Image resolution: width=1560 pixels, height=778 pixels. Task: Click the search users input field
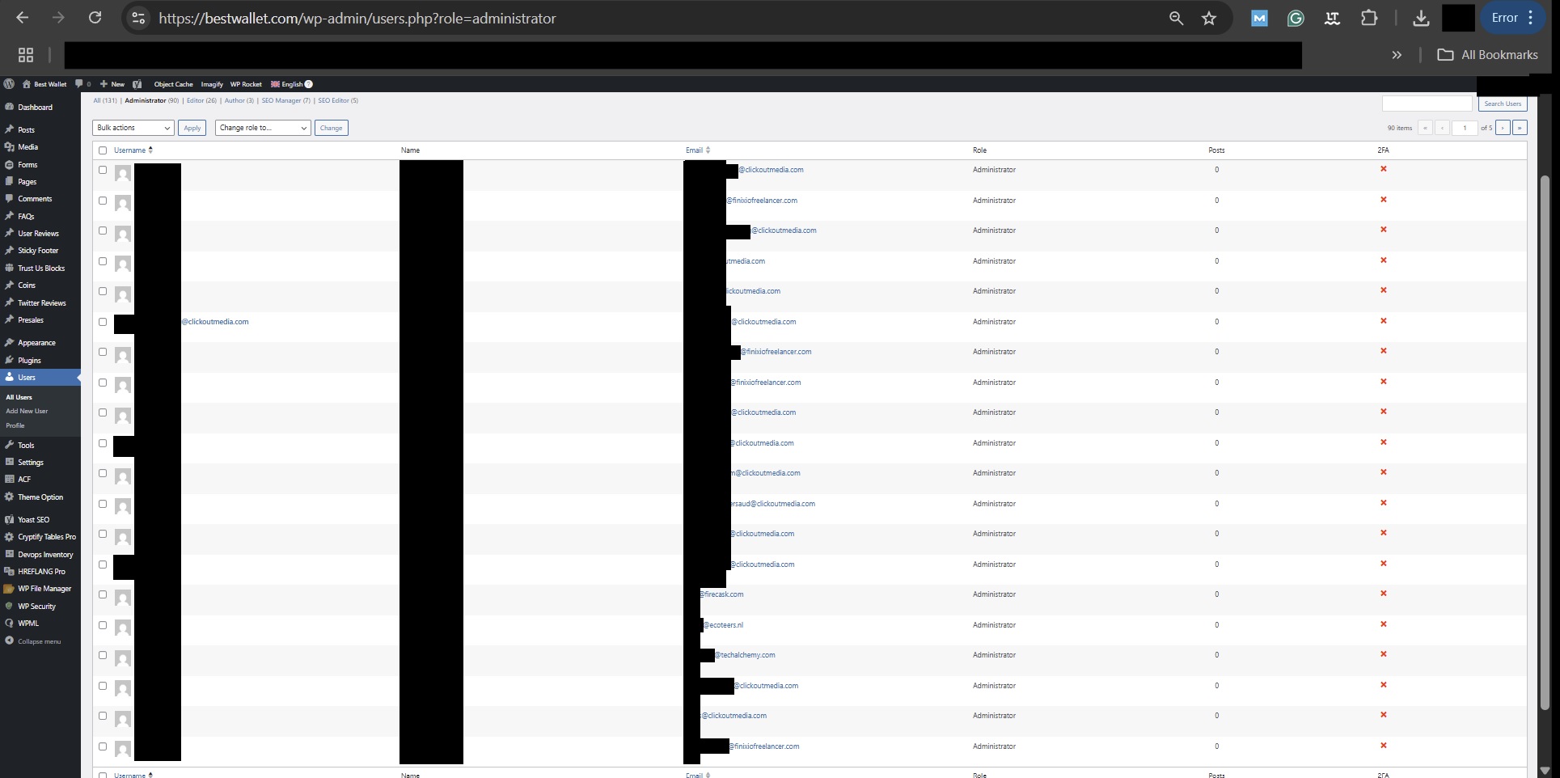1427,104
